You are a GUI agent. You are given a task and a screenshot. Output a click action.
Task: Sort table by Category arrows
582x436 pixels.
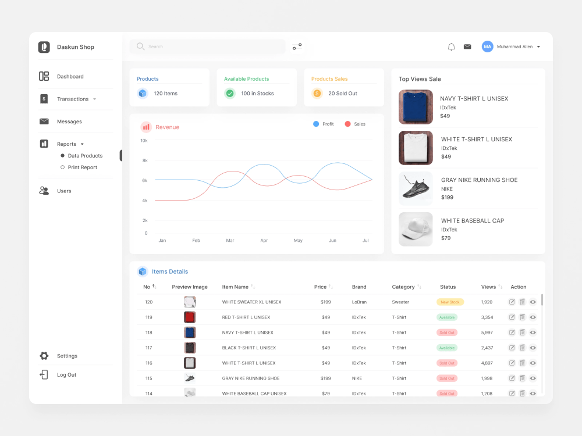pos(419,287)
